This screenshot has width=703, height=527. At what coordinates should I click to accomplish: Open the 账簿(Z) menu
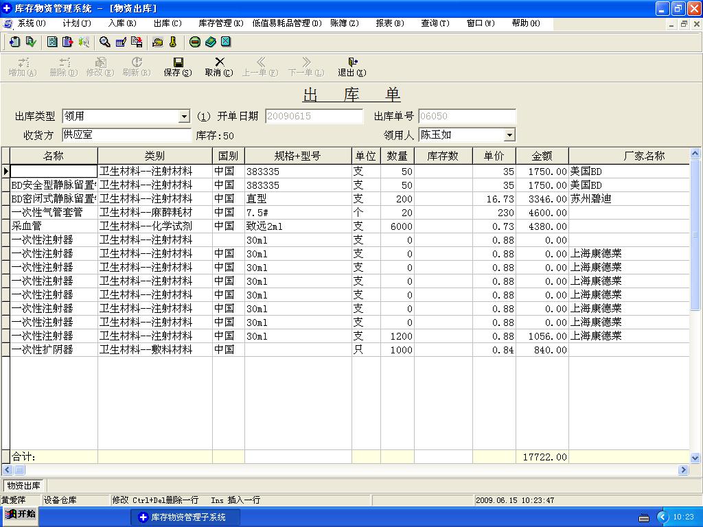pyautogui.click(x=345, y=23)
